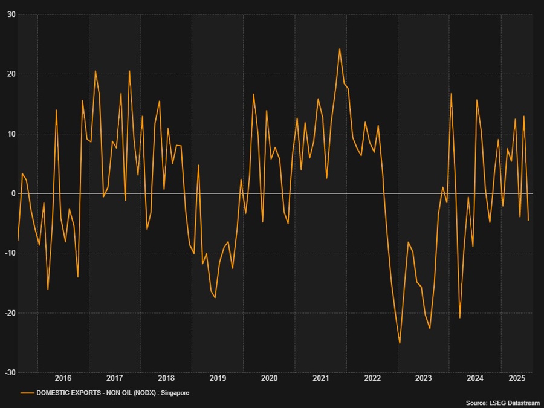Click the 2020 x-axis label

click(x=269, y=378)
